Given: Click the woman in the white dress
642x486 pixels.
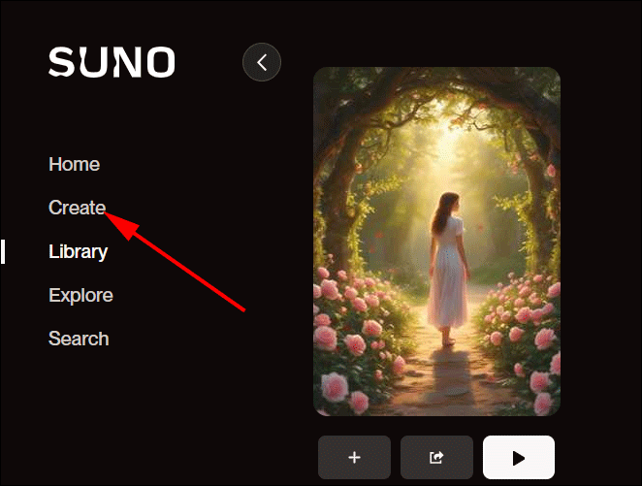Looking at the screenshot, I should tap(447, 269).
